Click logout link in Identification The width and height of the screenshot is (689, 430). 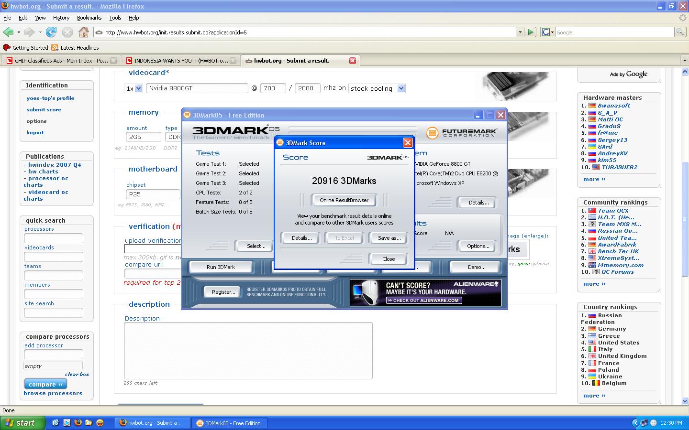click(x=35, y=132)
